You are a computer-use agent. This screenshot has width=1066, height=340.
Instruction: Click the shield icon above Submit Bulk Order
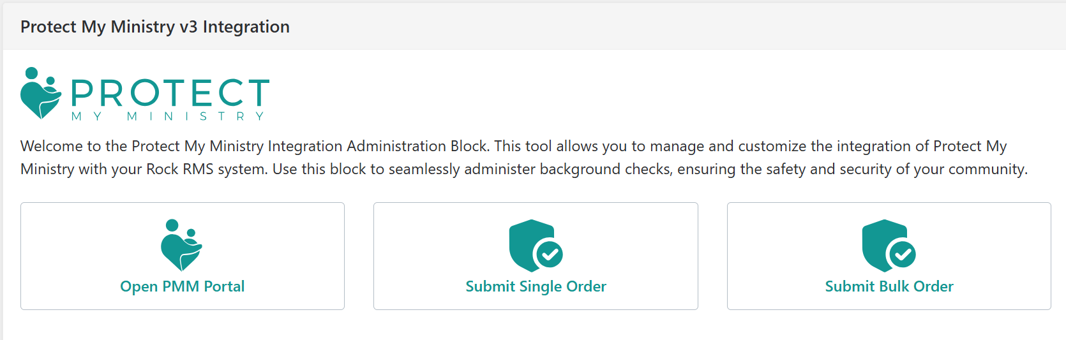coord(889,246)
